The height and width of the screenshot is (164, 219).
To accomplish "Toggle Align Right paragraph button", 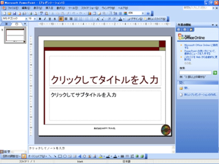I will [x=71, y=19].
